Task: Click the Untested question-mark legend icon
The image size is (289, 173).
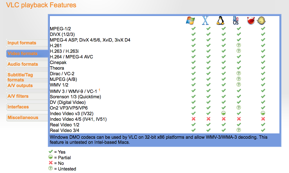Action: point(50,168)
